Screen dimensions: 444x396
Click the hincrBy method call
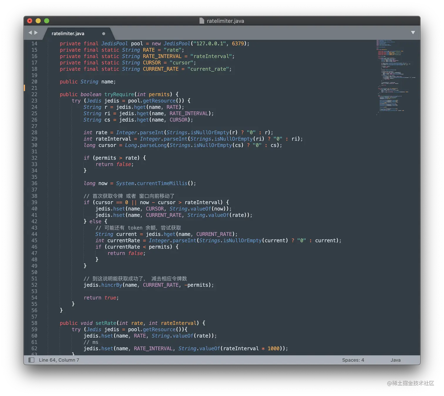pos(112,285)
